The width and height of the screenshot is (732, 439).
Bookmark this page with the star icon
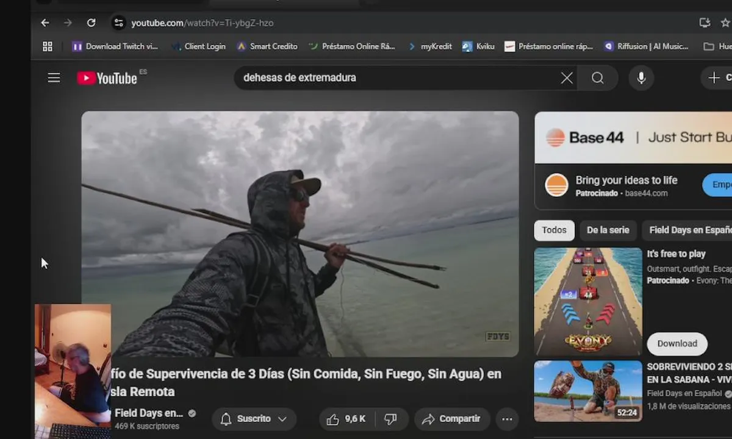coord(725,23)
